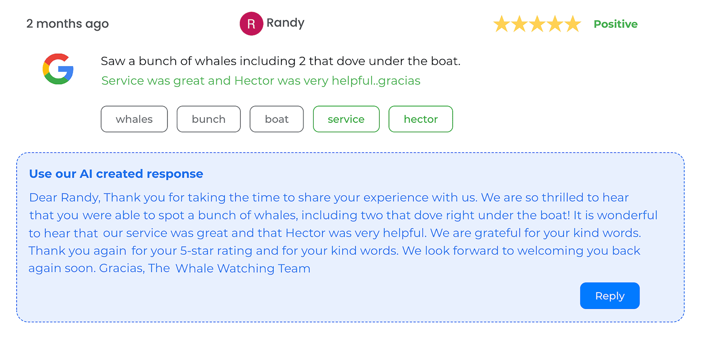Screen dimensions: 702x339
Task: Click the reviewer name Randy
Action: pyautogui.click(x=285, y=23)
